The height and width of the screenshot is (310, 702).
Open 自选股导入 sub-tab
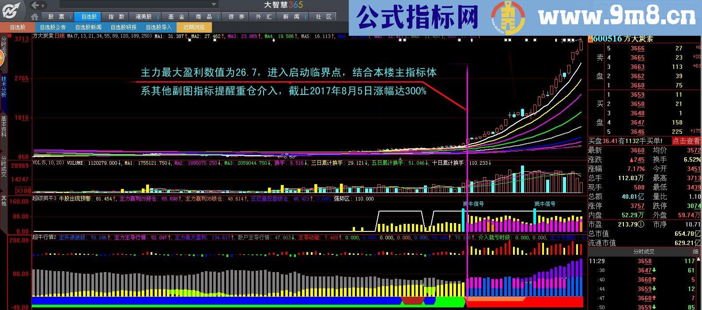pyautogui.click(x=159, y=27)
